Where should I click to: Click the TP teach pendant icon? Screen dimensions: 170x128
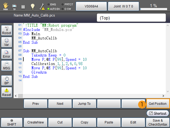[14, 6]
